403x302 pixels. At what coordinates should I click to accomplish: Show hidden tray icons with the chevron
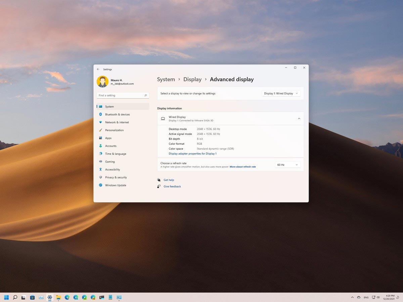tap(352, 297)
